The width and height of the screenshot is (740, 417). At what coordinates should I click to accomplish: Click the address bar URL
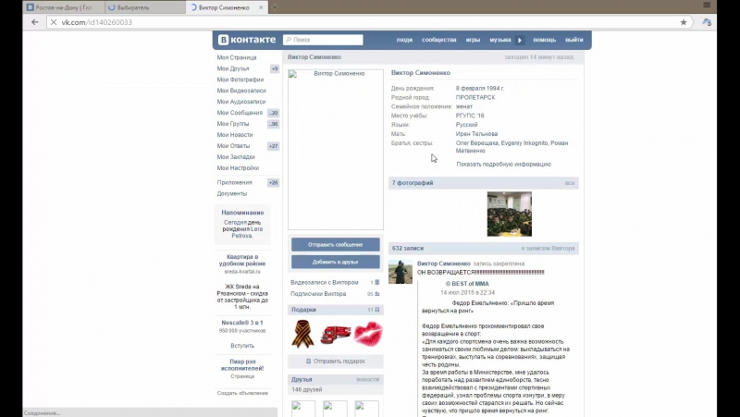click(97, 22)
